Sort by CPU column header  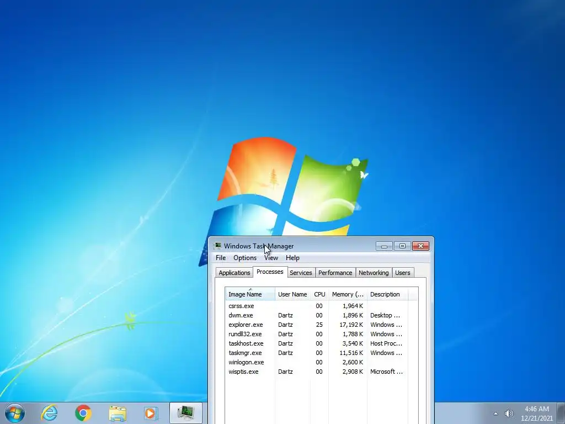[x=319, y=294]
